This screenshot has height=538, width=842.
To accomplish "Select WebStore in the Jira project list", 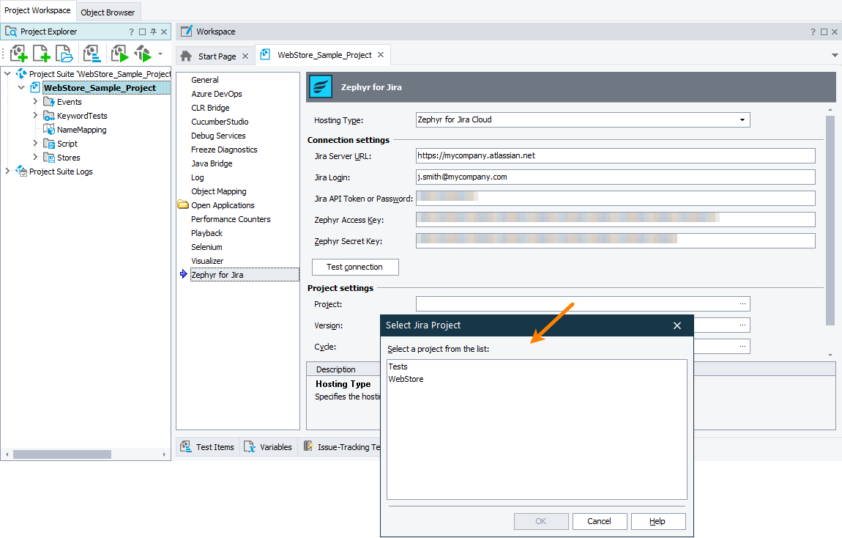I will (406, 379).
